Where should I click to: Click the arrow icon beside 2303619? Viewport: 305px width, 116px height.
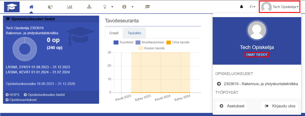coord(219,84)
